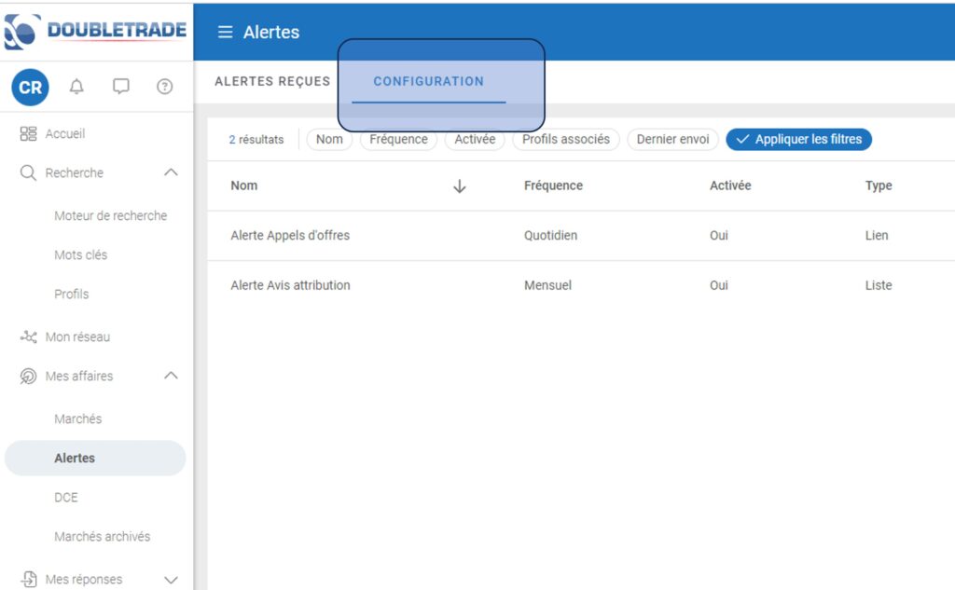Toggle the Profils associés filter chip
This screenshot has height=590, width=955.
pos(565,140)
